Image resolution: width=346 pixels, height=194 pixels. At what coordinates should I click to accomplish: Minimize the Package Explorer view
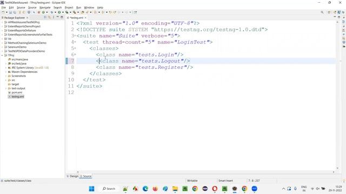pos(57,17)
